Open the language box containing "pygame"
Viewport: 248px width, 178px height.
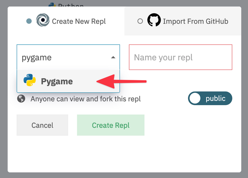pos(62,57)
